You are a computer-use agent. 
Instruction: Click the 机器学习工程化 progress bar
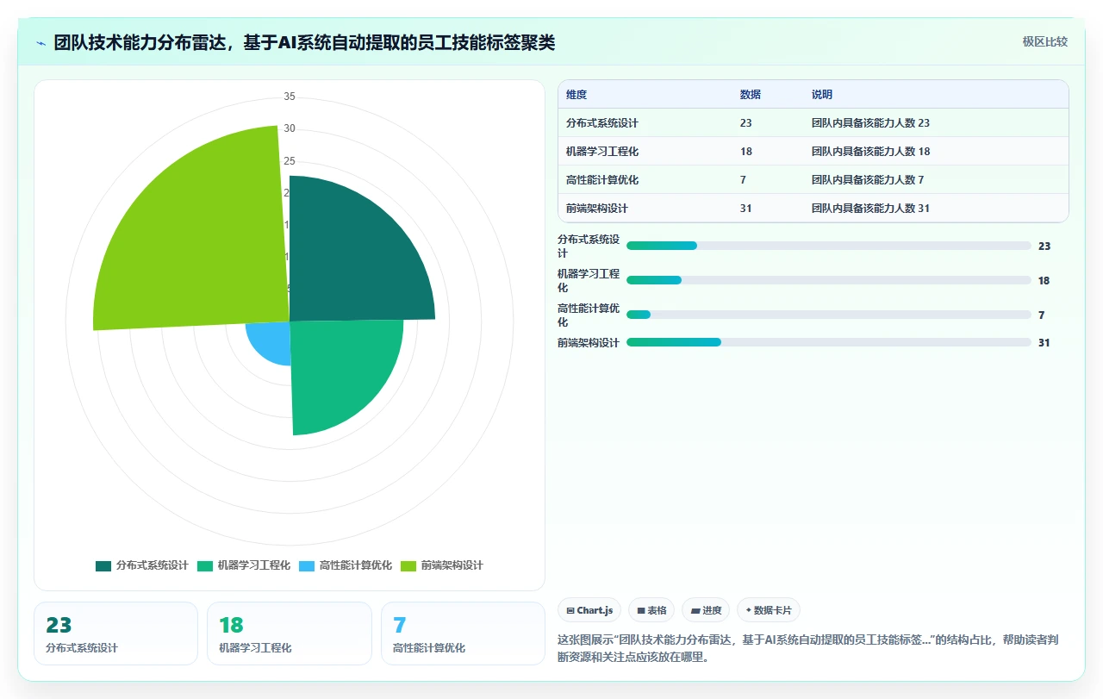coord(829,280)
